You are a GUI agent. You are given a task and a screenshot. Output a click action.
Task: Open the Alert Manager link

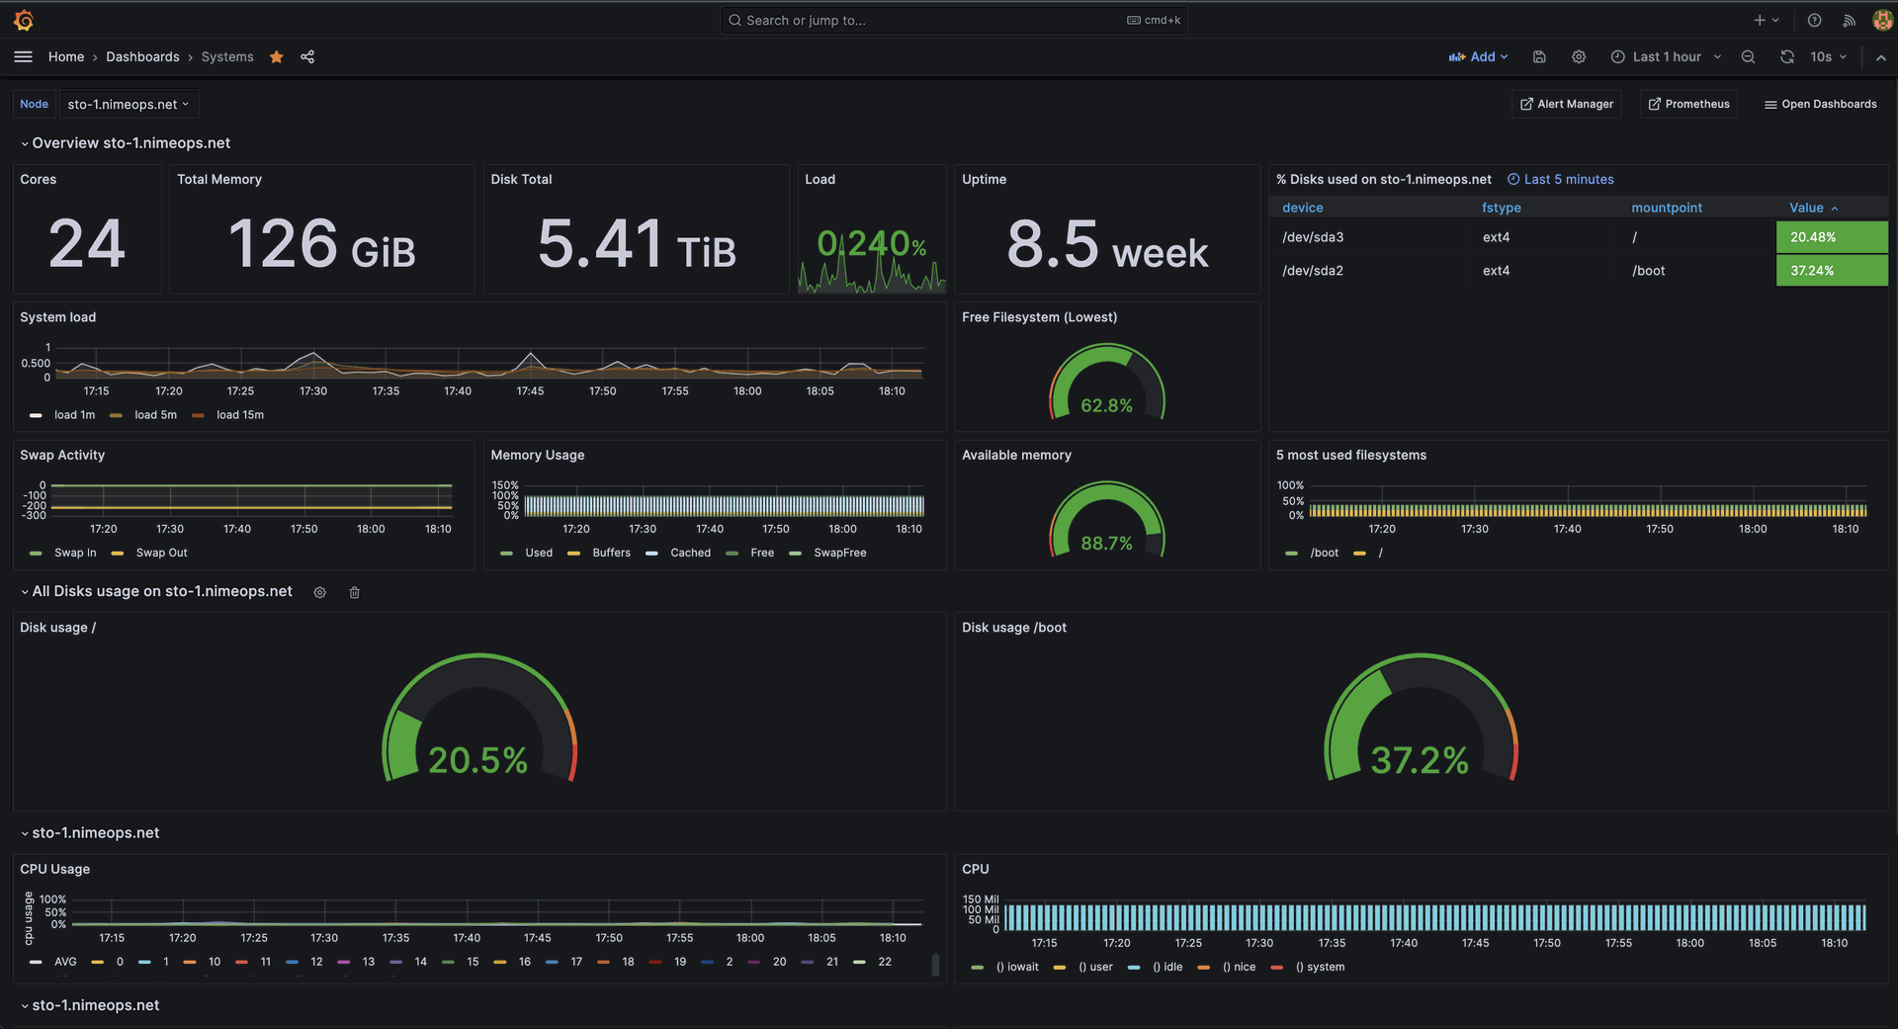click(1566, 104)
